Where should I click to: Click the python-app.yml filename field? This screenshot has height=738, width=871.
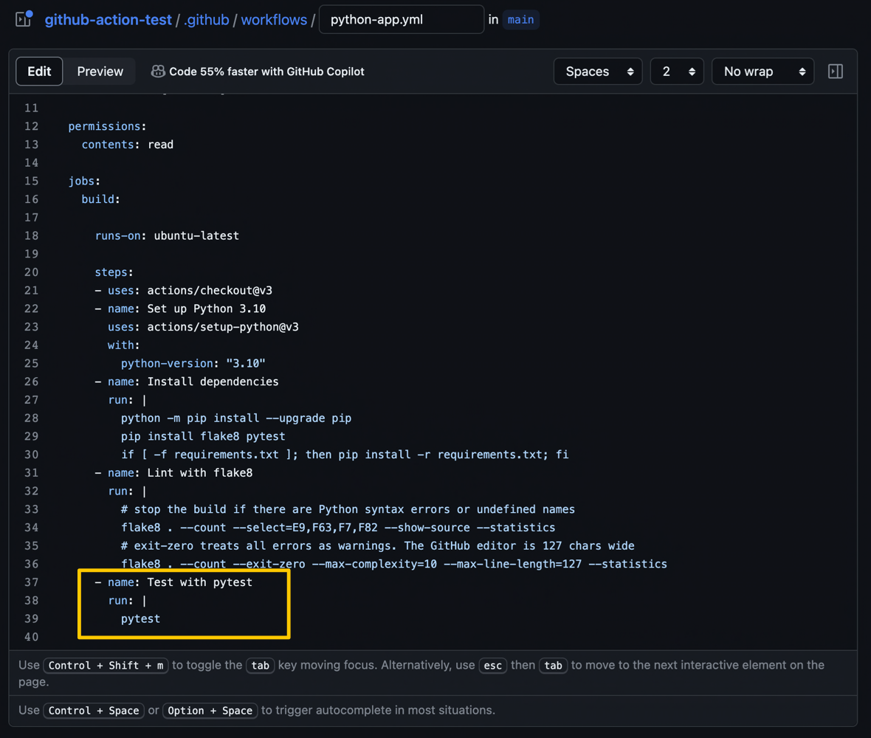(401, 19)
